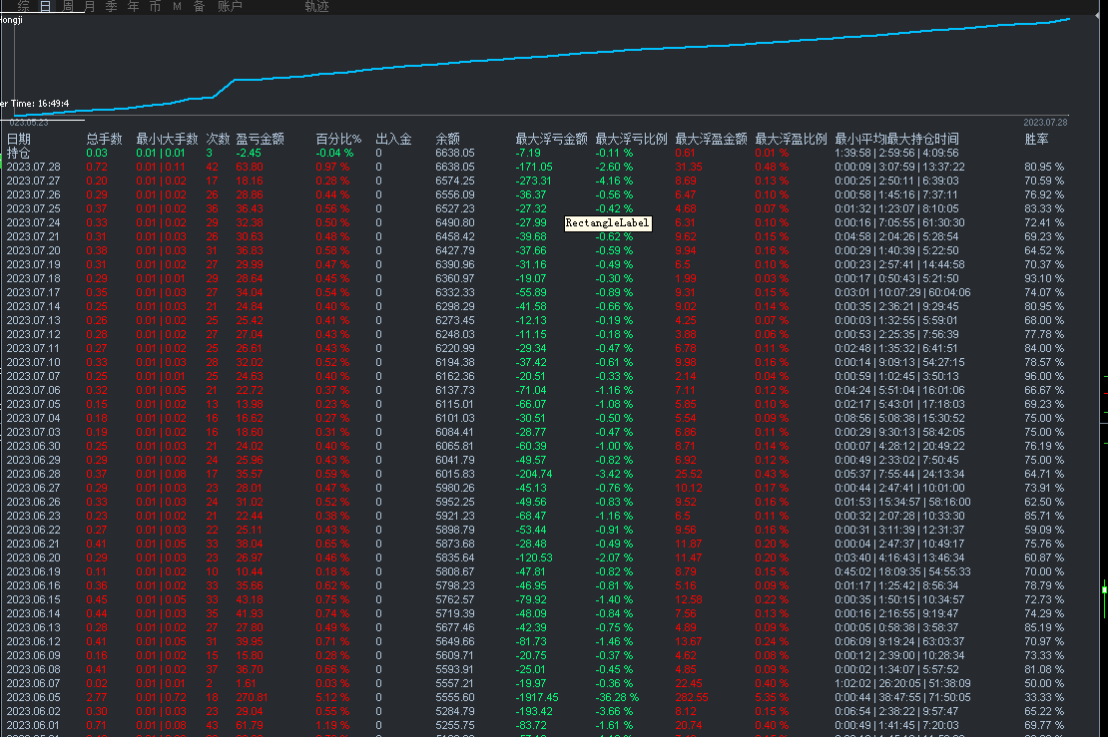Open the 轨迹 track tab
The width and height of the screenshot is (1108, 737).
[x=316, y=6]
